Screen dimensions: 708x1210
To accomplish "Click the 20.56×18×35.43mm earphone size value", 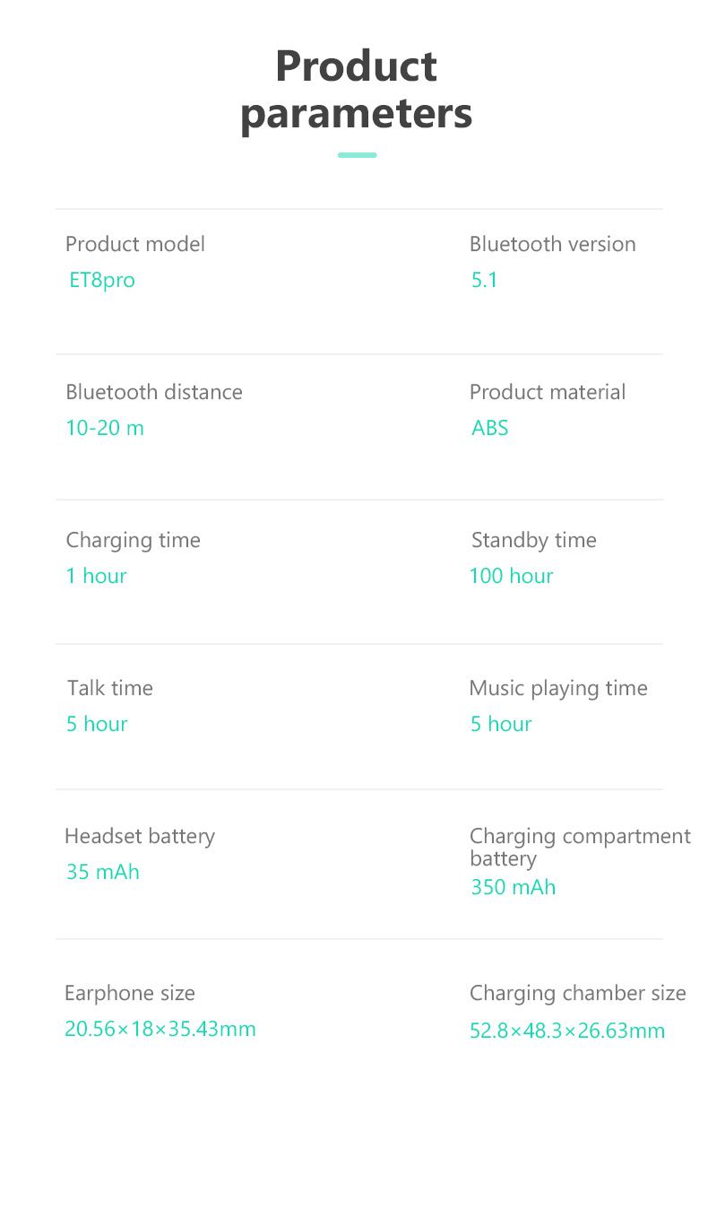I will (x=160, y=1029).
